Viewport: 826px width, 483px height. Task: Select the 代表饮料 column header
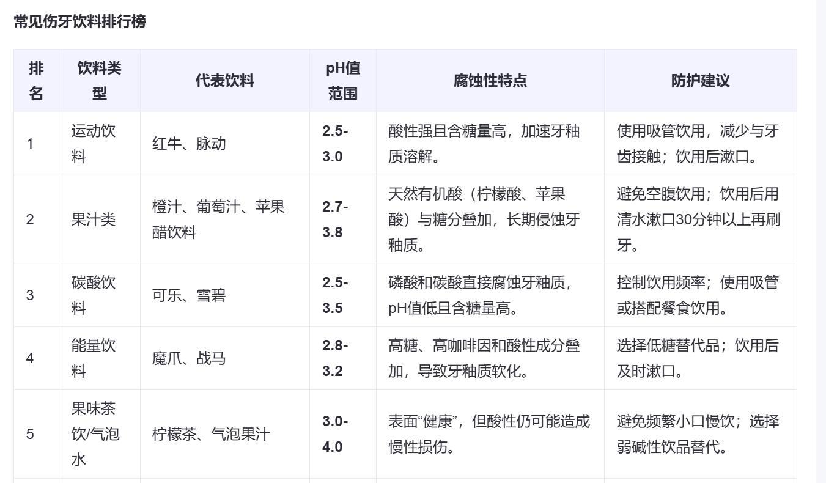224,81
